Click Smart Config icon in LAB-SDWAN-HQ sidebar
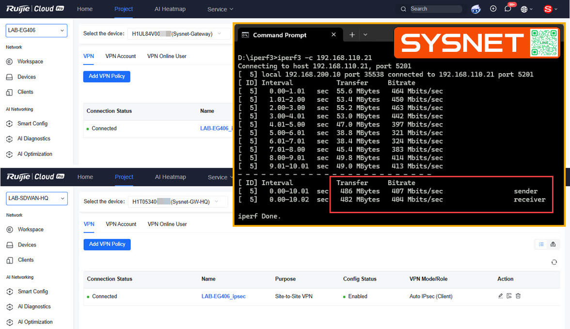570x329 pixels. [10, 292]
